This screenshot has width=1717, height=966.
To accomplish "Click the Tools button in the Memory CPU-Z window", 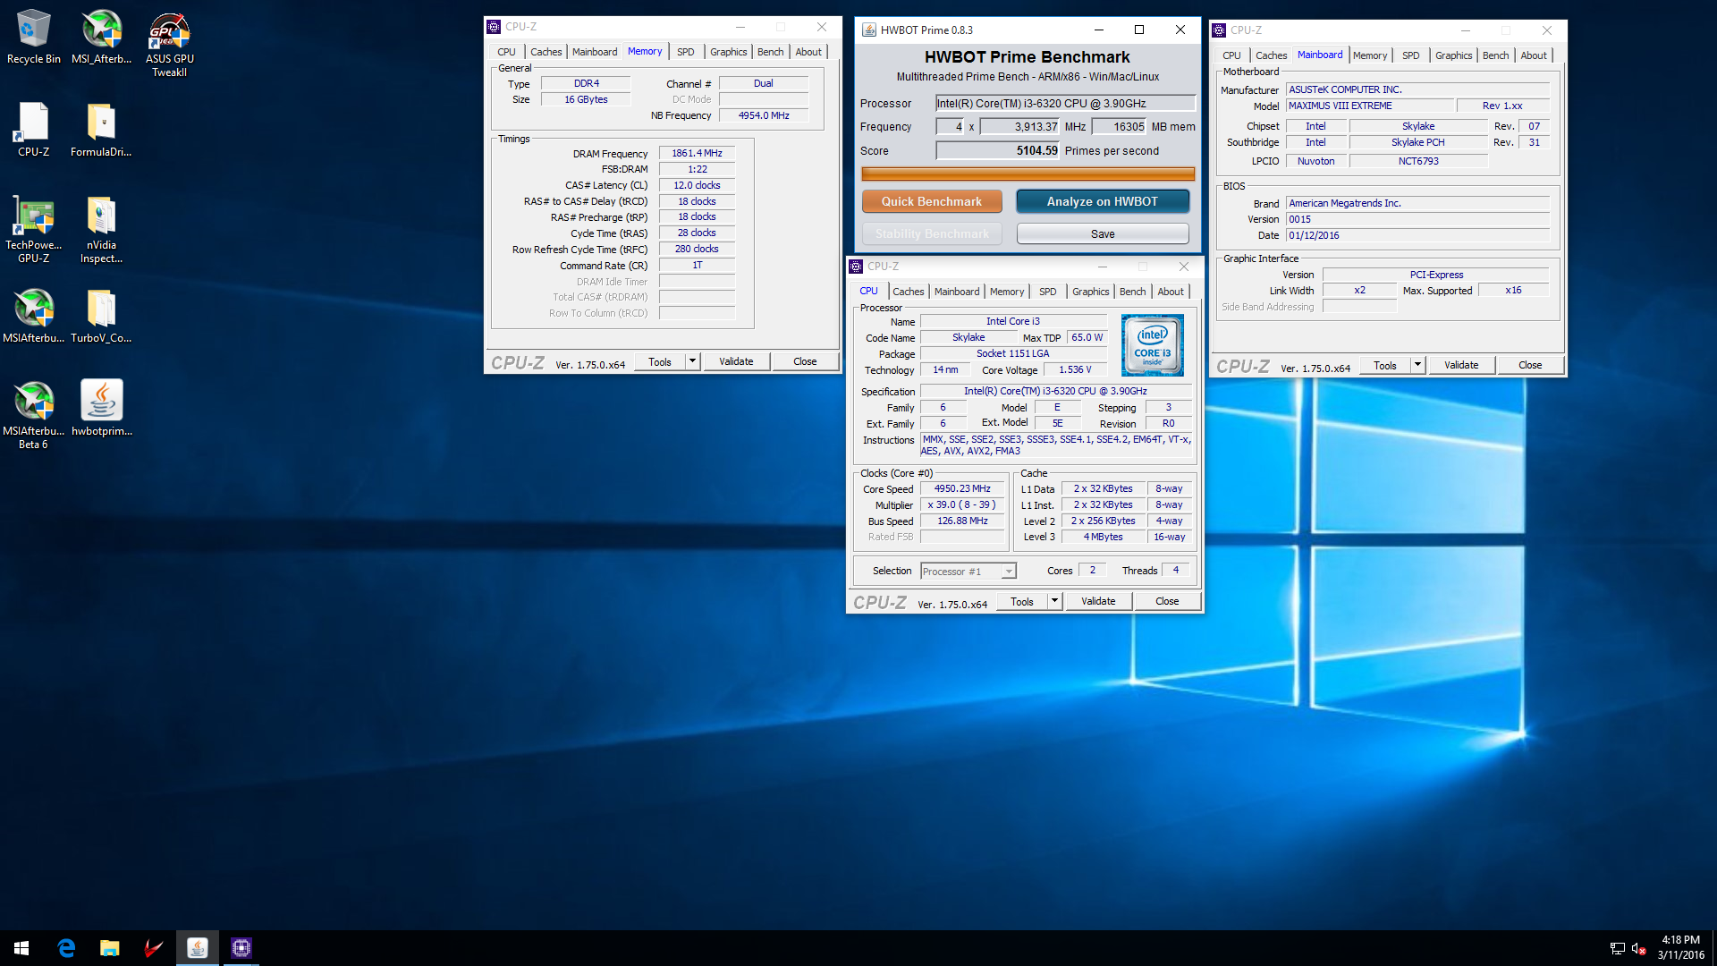I will coord(660,361).
